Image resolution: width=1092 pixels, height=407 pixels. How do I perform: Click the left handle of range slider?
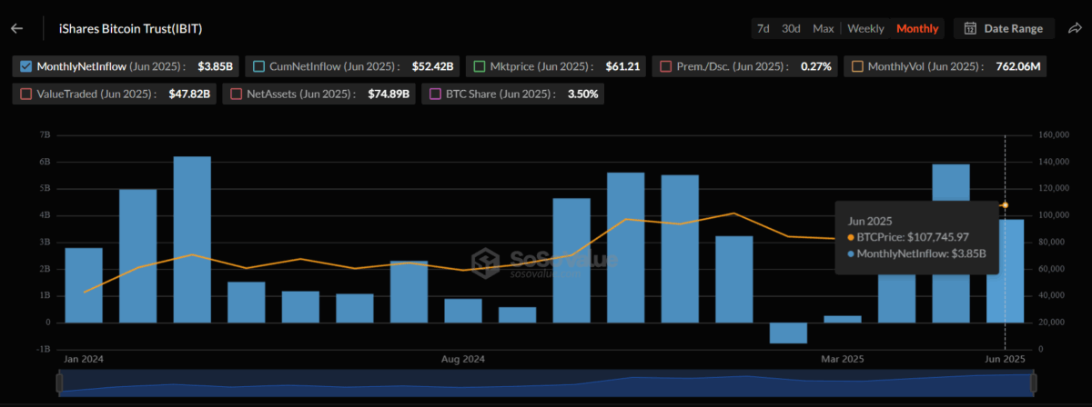(60, 384)
